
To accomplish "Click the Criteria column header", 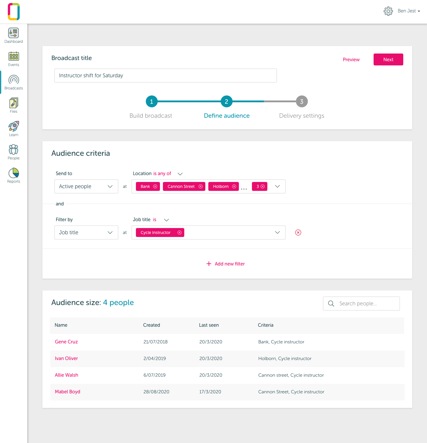I will point(266,325).
